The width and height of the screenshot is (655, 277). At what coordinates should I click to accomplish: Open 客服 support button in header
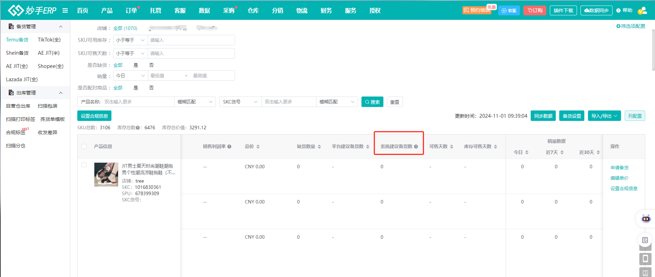tap(509, 10)
